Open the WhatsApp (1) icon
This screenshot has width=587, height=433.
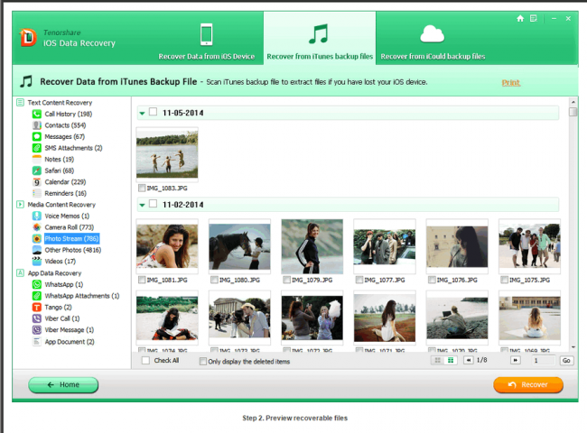click(37, 284)
